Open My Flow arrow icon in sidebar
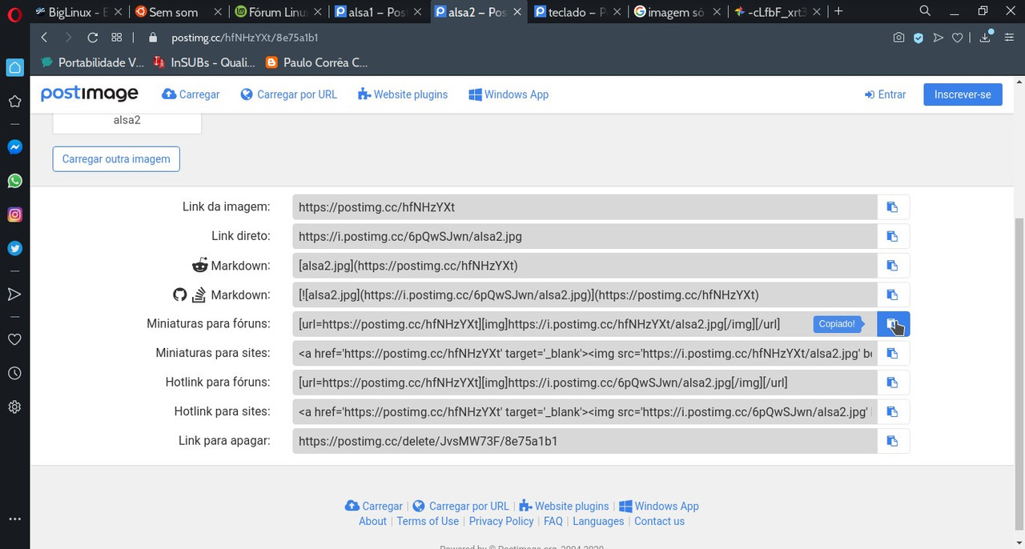This screenshot has height=549, width=1025. point(14,295)
